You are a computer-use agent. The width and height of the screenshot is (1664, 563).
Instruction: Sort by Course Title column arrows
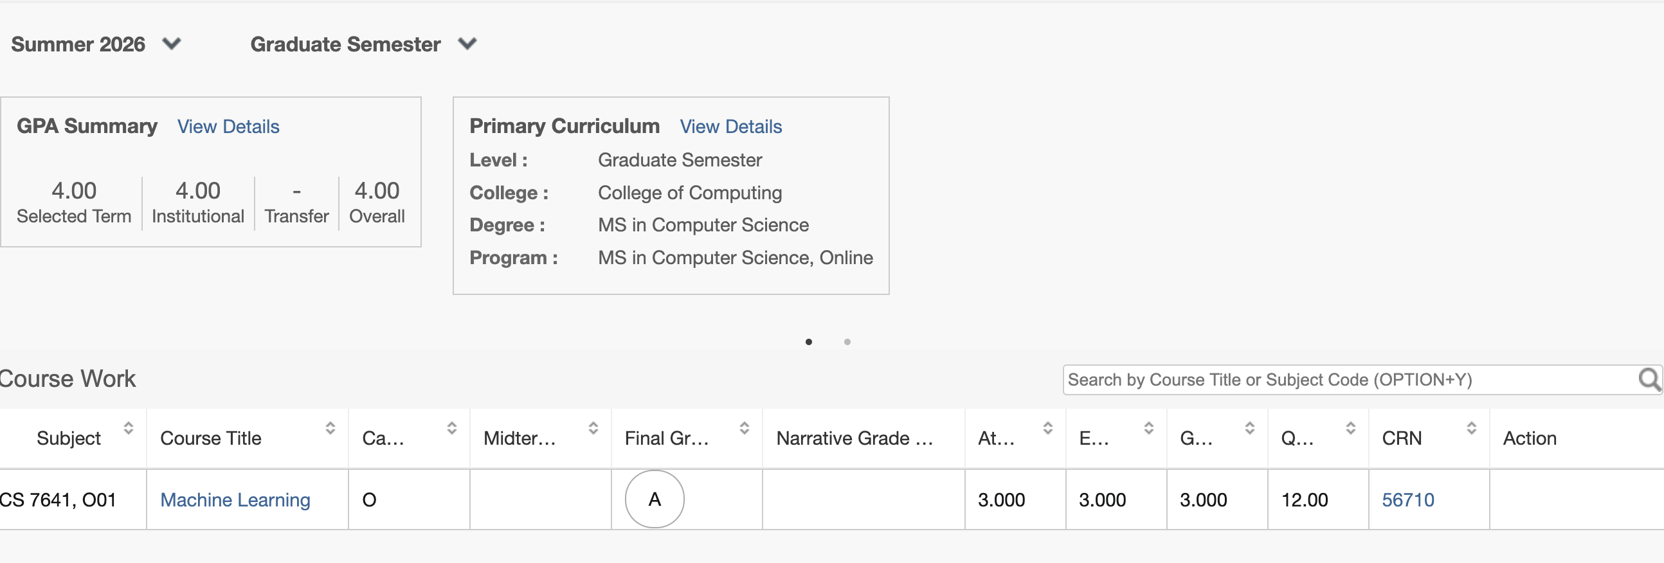pos(330,428)
